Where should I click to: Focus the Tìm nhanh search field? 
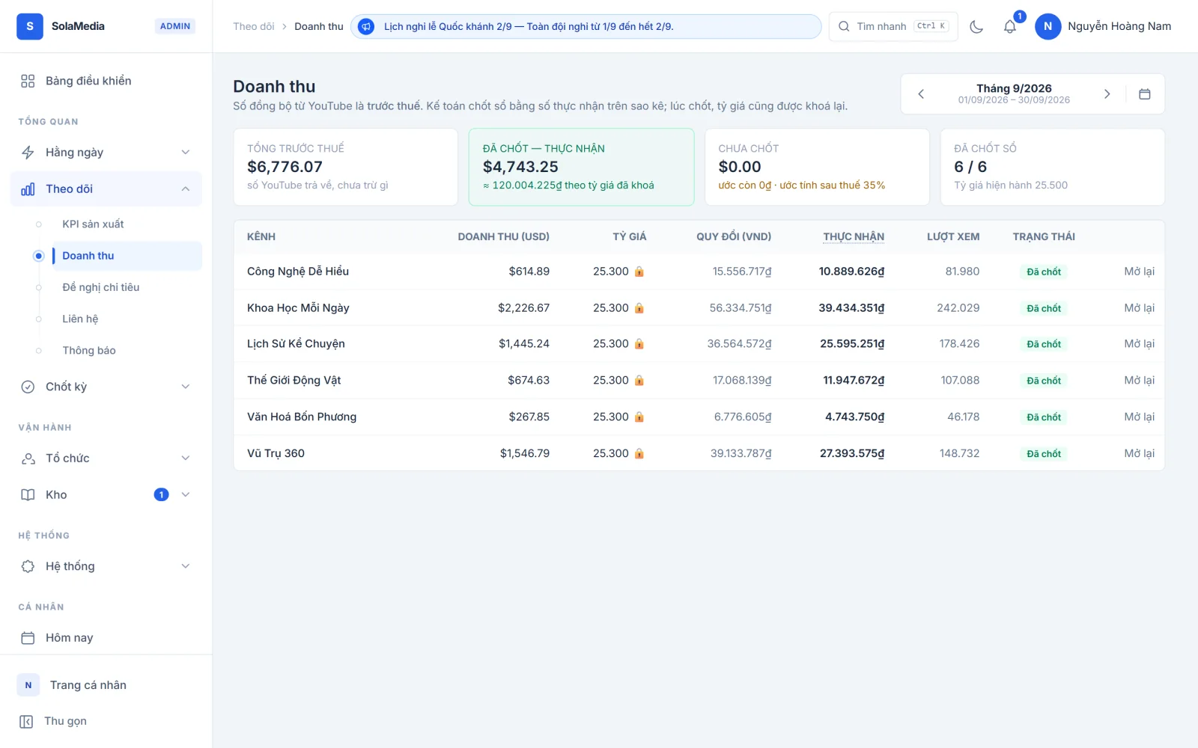coord(893,26)
